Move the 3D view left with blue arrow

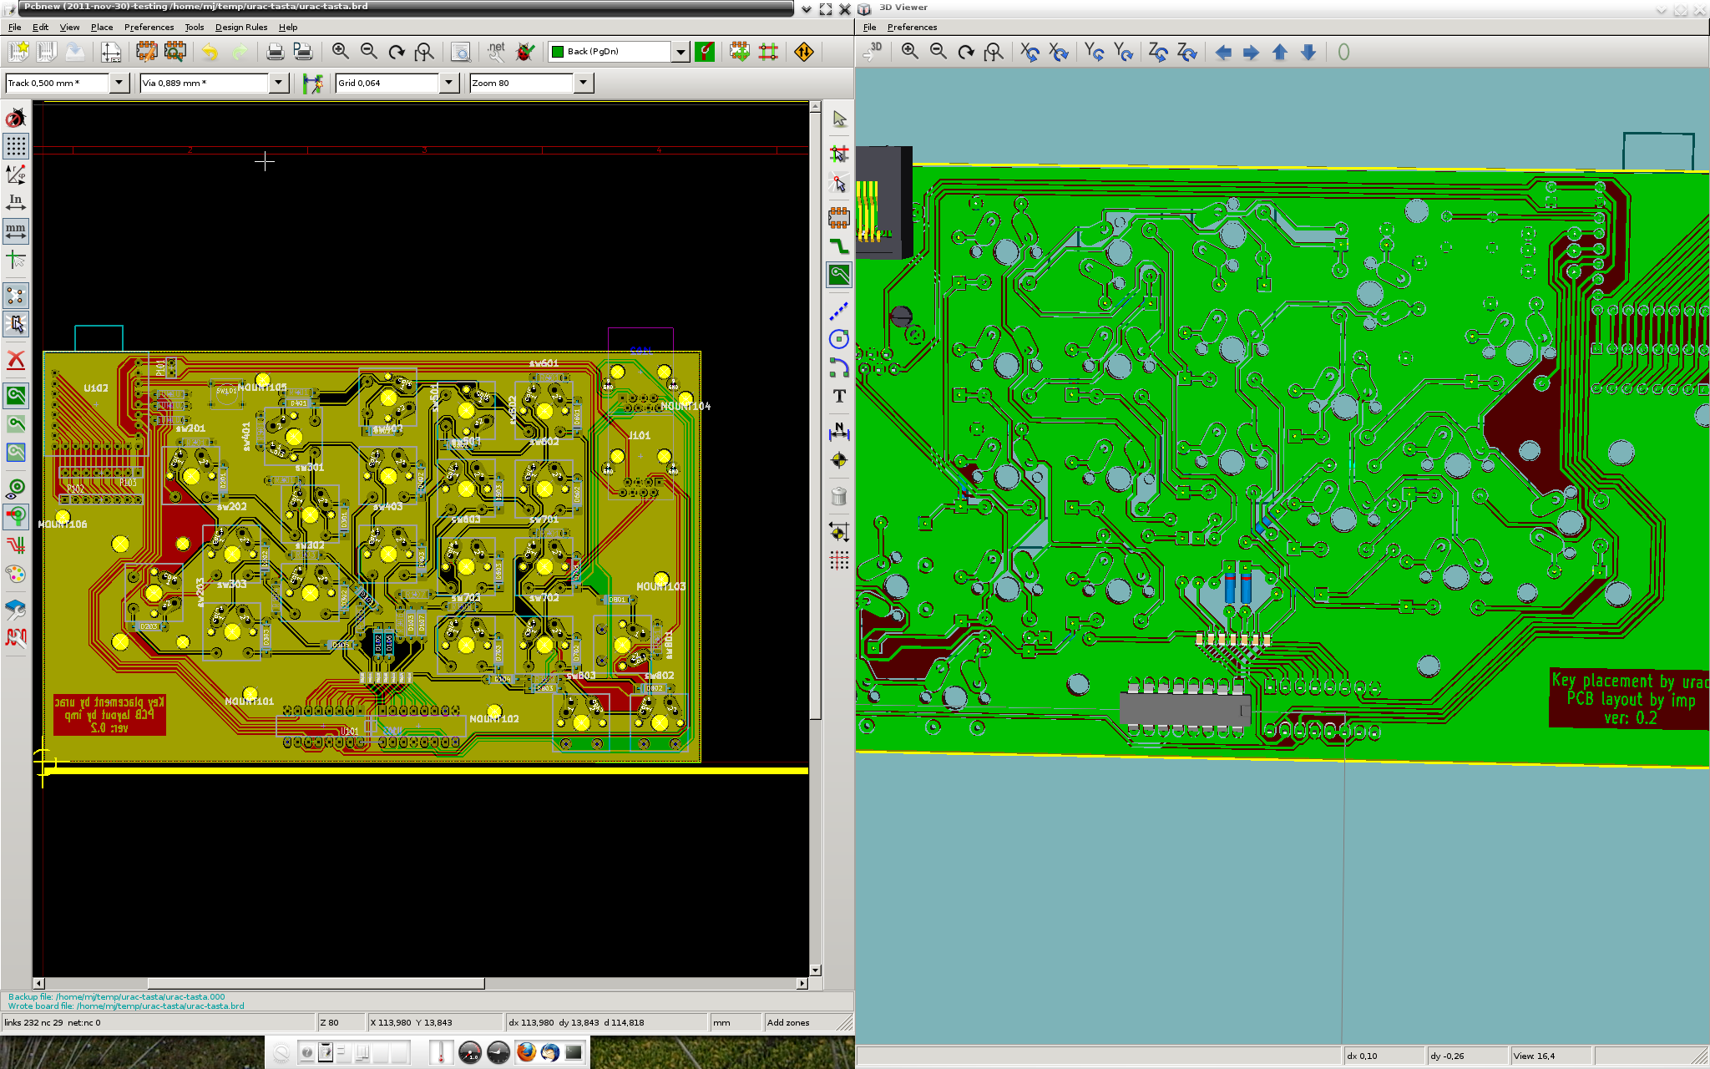click(x=1222, y=53)
